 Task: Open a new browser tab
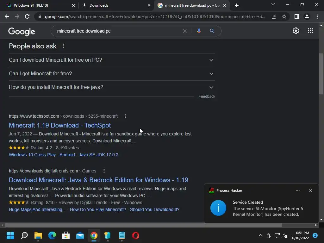tap(237, 5)
